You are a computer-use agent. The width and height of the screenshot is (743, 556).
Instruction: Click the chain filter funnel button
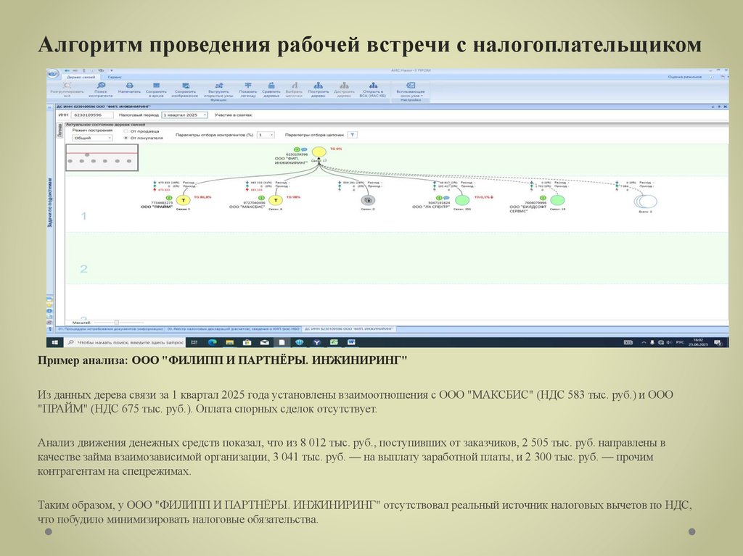[352, 135]
